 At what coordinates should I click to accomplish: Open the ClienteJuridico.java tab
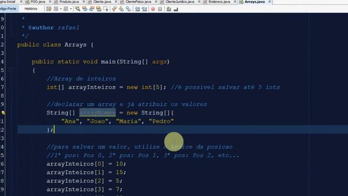point(180,2)
